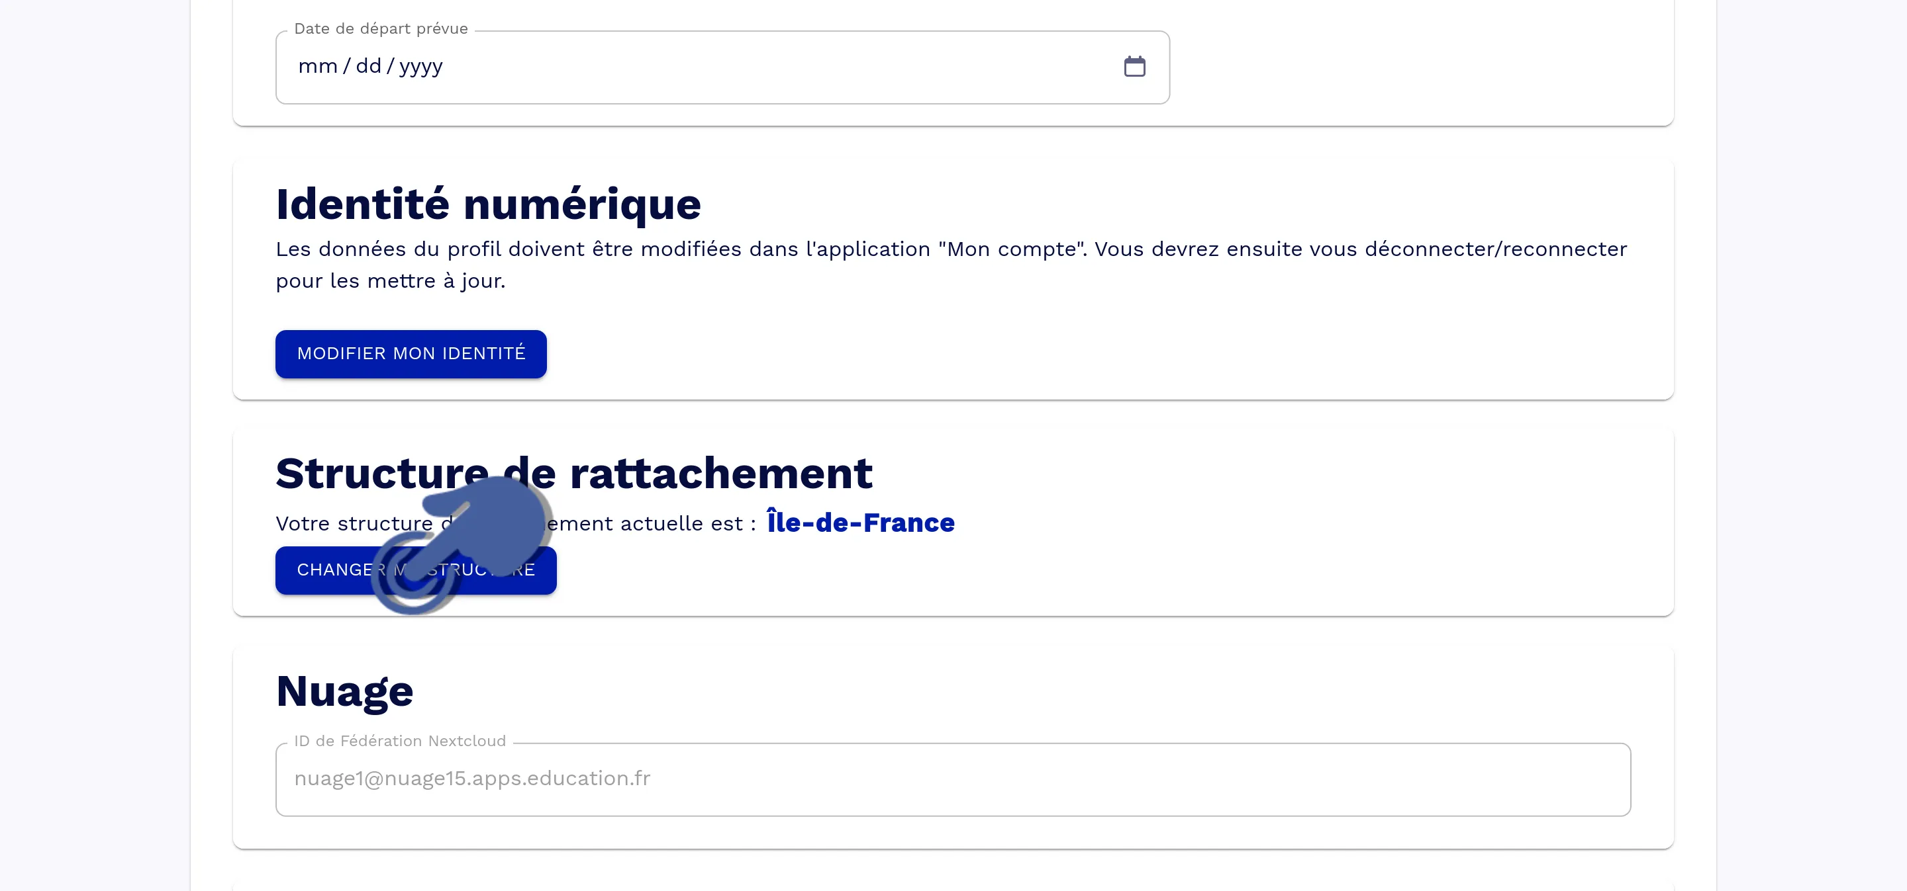1907x891 pixels.
Task: Click the Modifier mon identité button
Action: click(x=411, y=353)
